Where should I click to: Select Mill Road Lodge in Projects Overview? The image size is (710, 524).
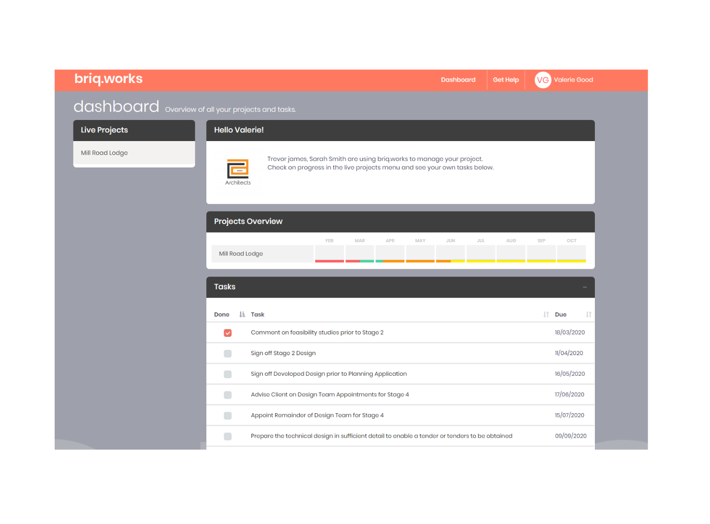(x=241, y=254)
